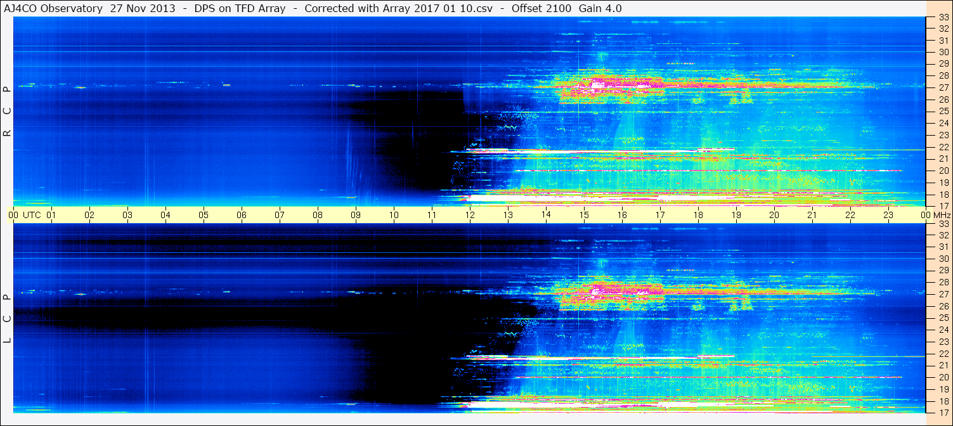
Task: Click the vertical 'L C P' panel label
Action: (8, 318)
